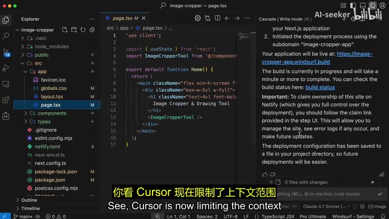The height and width of the screenshot is (219, 389).
Task: Open the accounts icon in title bar
Action: click(x=382, y=5)
